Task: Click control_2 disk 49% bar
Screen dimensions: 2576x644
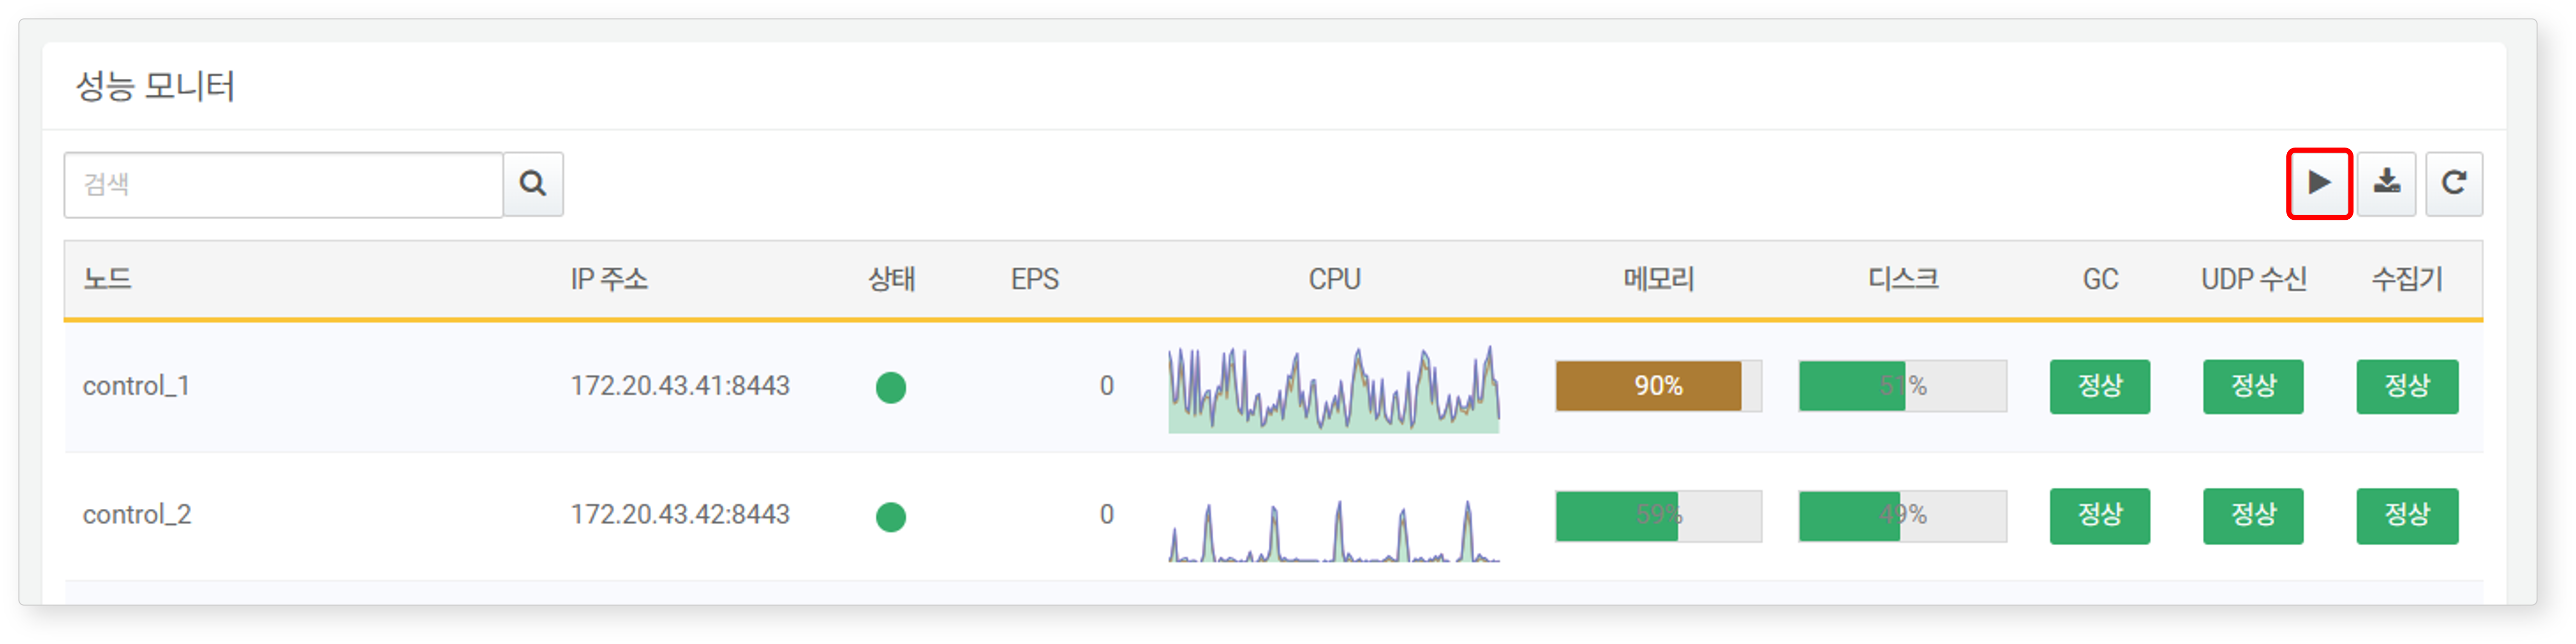Action: point(1902,516)
